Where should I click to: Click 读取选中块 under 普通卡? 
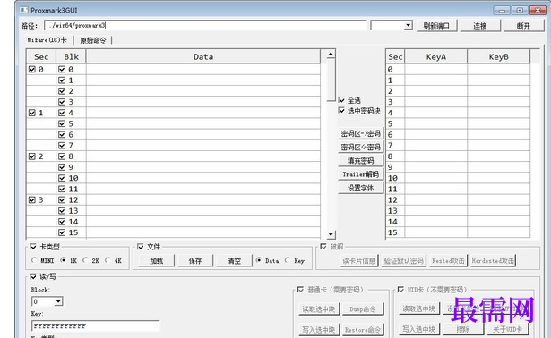point(319,308)
